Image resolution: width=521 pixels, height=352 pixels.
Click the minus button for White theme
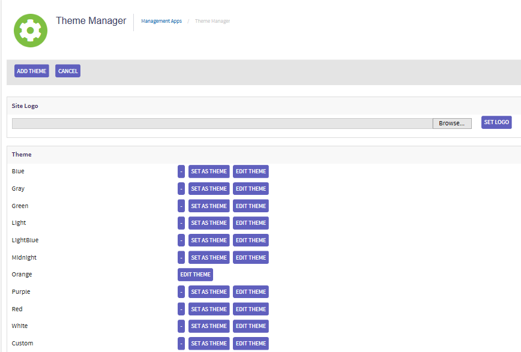coord(181,326)
